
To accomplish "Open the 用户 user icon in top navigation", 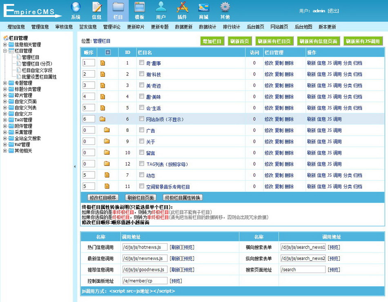I will click(x=161, y=8).
